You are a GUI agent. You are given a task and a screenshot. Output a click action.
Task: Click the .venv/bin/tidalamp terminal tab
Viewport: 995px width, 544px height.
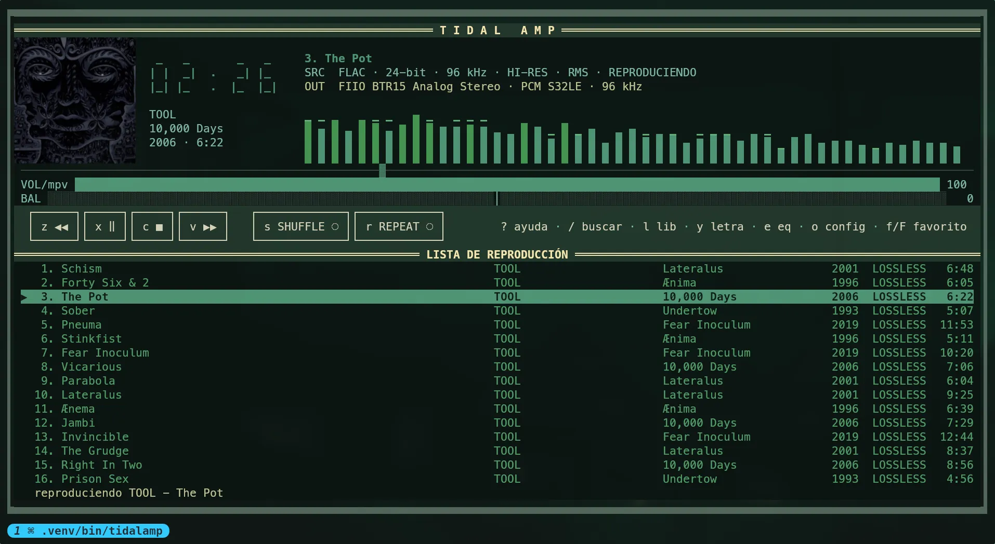pos(88,531)
